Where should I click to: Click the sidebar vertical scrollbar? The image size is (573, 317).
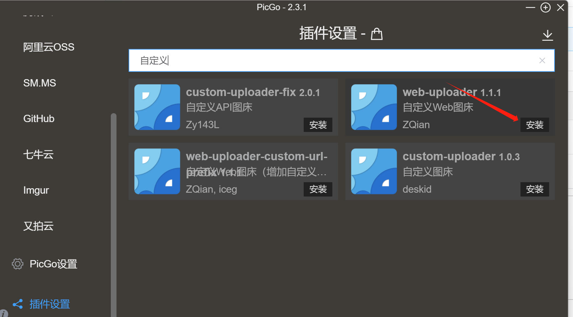click(x=114, y=213)
